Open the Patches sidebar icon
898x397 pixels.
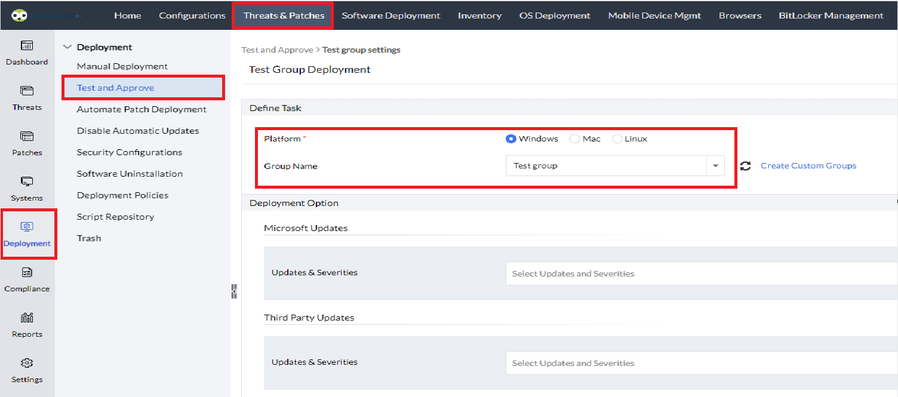point(27,137)
